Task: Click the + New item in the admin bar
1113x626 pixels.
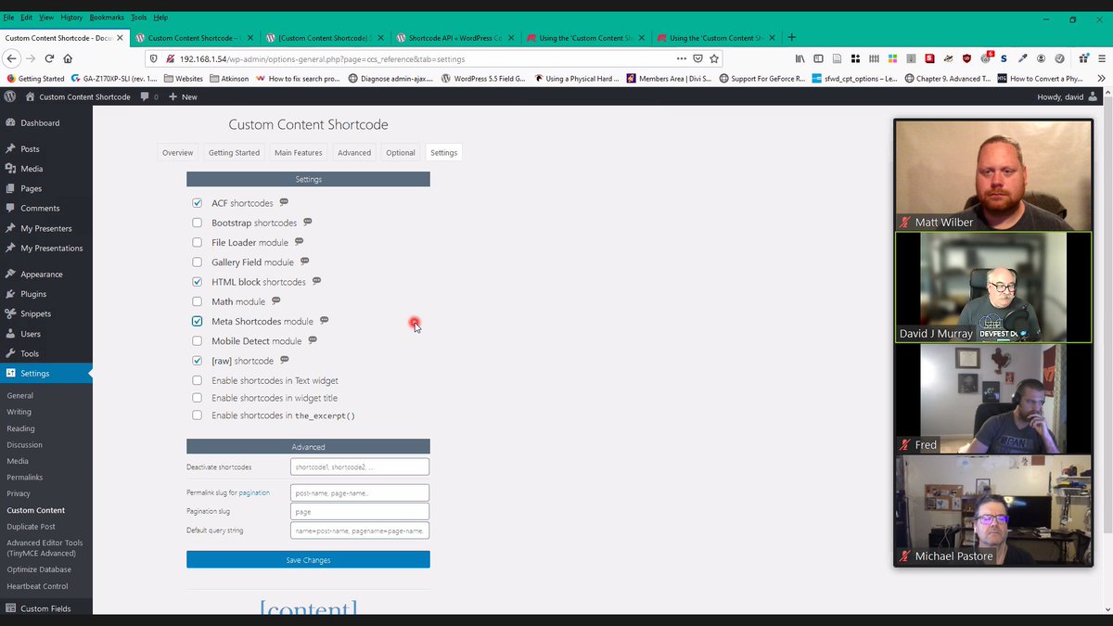Action: pos(183,96)
